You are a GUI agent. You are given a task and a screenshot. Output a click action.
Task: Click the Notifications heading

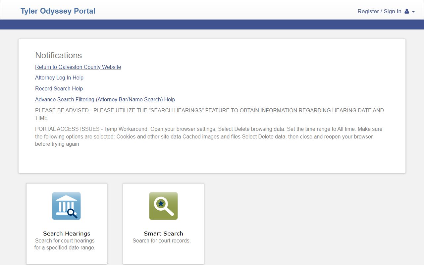click(x=59, y=55)
